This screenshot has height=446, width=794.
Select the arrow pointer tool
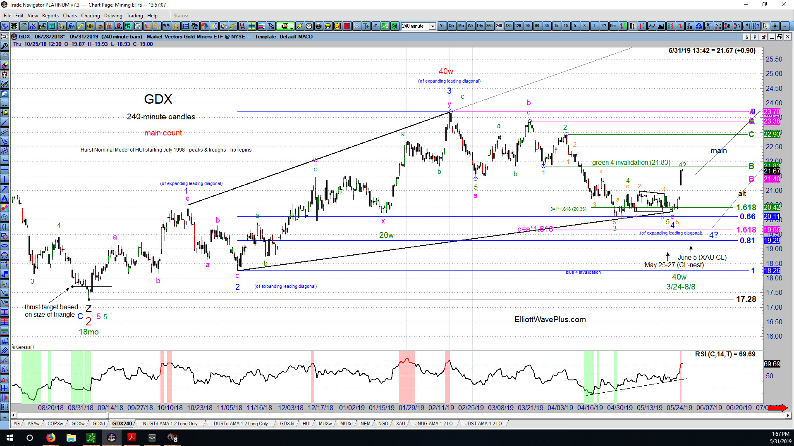click(x=765, y=26)
